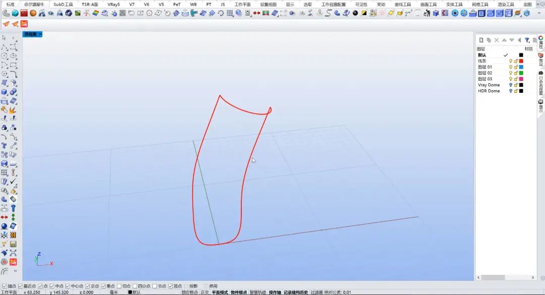Click the lock icon for 图层 02
545x295 pixels.
pyautogui.click(x=516, y=73)
